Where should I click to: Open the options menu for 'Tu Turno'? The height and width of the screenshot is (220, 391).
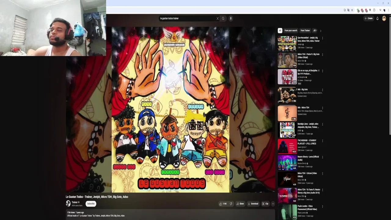[x=323, y=190]
